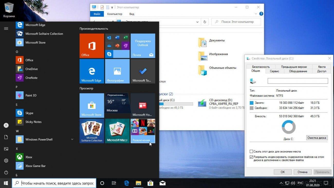Open OneDrive in the app list

pos(44,69)
